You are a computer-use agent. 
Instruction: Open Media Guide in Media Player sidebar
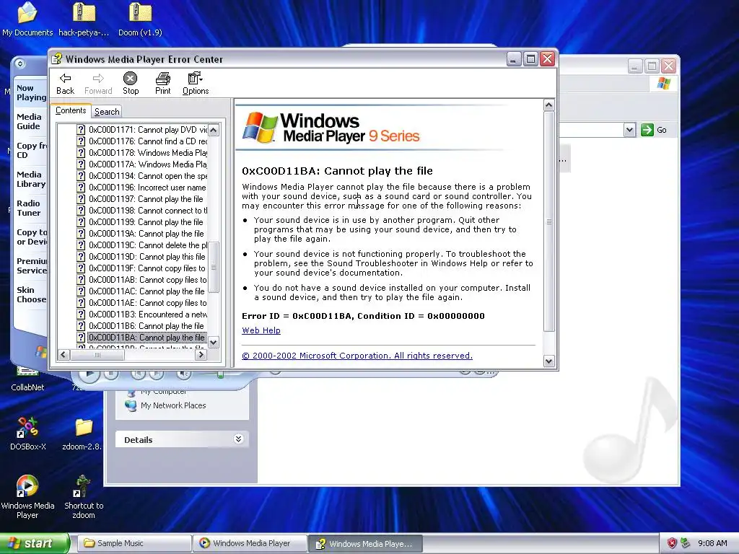(x=29, y=121)
